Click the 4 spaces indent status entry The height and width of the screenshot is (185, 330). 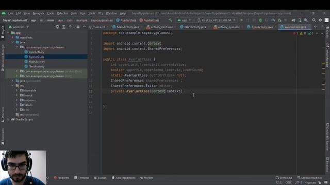click(310, 183)
